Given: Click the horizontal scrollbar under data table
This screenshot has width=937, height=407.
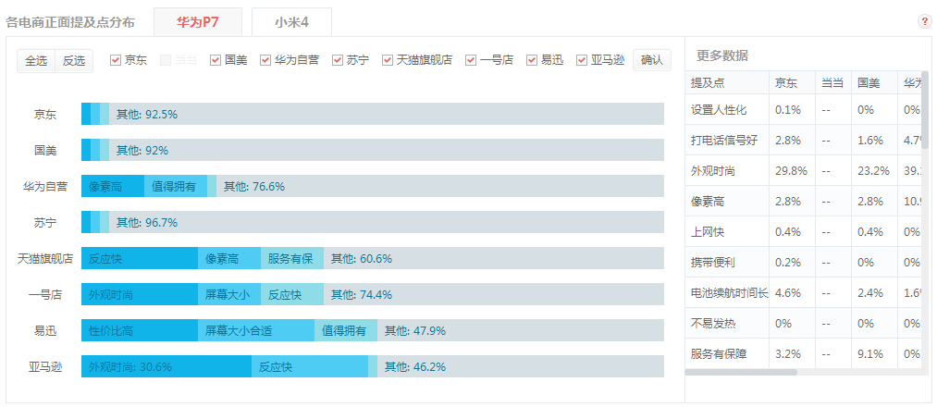Looking at the screenshot, I should coord(741,372).
